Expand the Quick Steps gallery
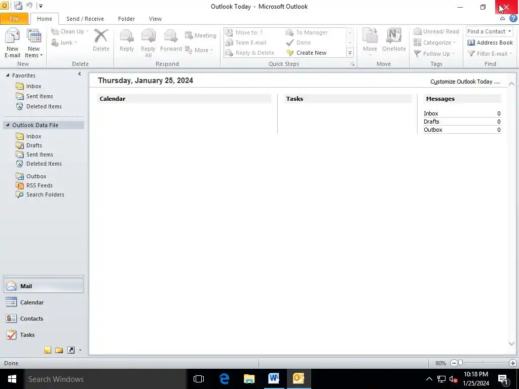This screenshot has width=519, height=389. coord(350,53)
